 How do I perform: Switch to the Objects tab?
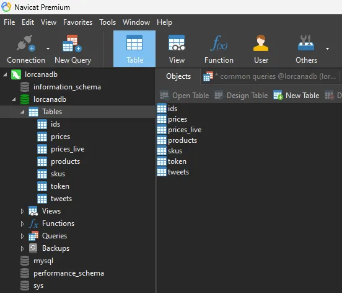click(x=178, y=76)
